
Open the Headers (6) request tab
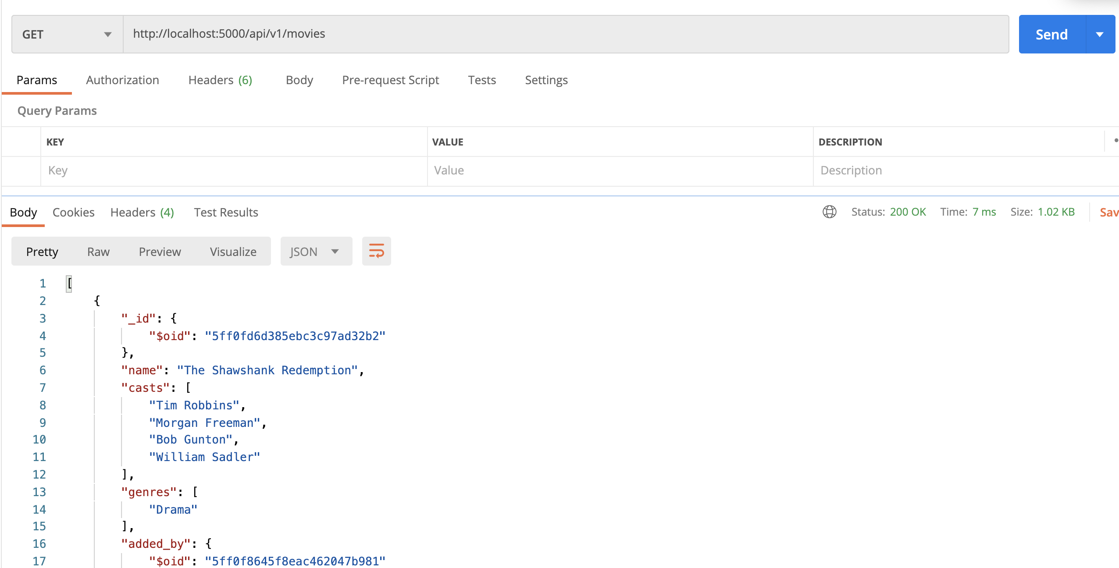pos(220,80)
